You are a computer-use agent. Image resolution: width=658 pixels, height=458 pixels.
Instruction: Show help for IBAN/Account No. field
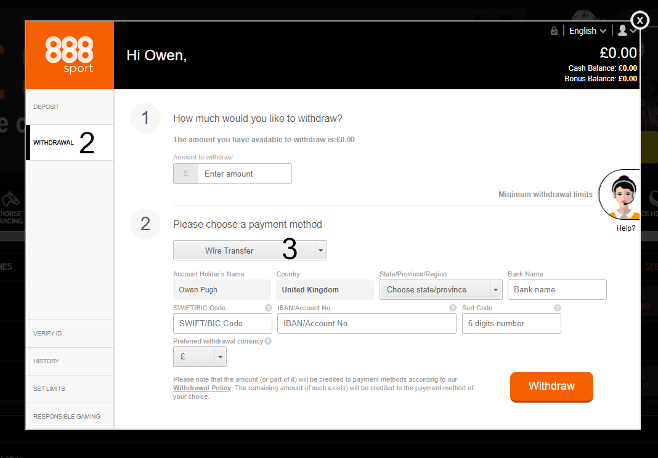point(452,308)
